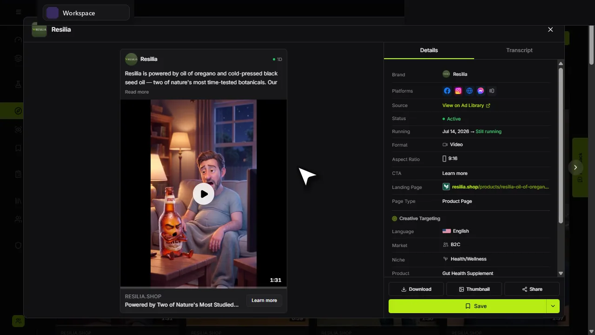
Task: Close the Resilia ad details dialog
Action: pos(550,29)
